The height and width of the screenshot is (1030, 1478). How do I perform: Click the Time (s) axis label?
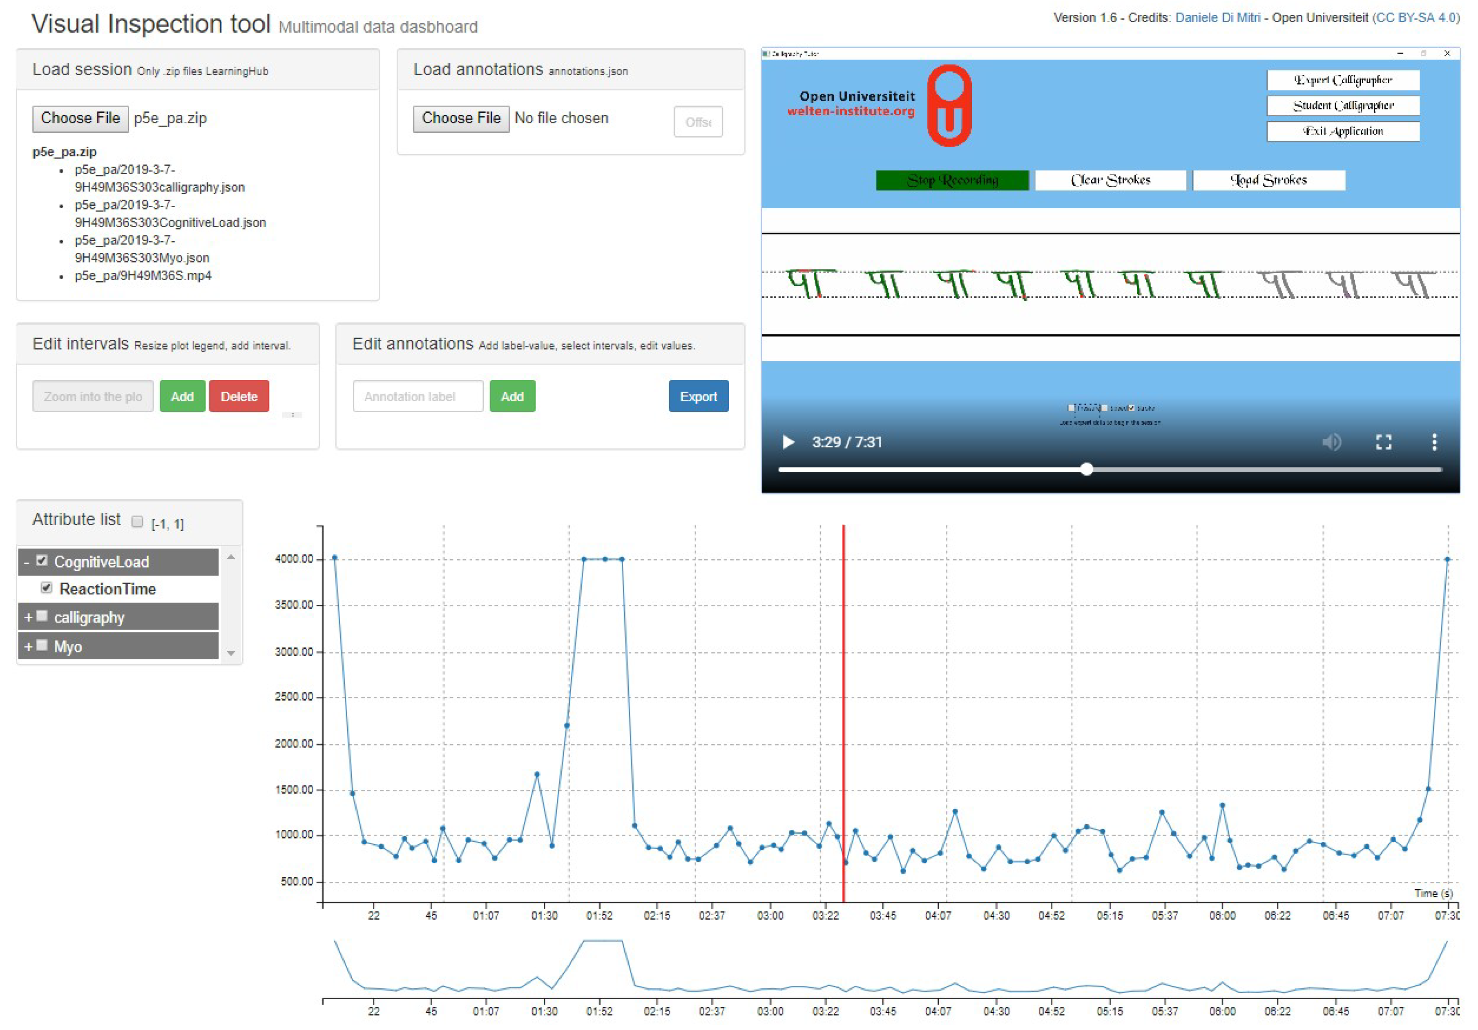1433,893
